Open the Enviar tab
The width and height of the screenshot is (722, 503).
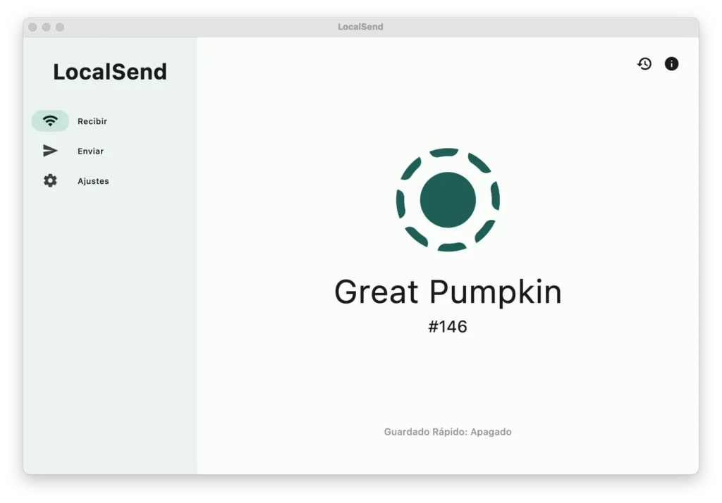(90, 151)
